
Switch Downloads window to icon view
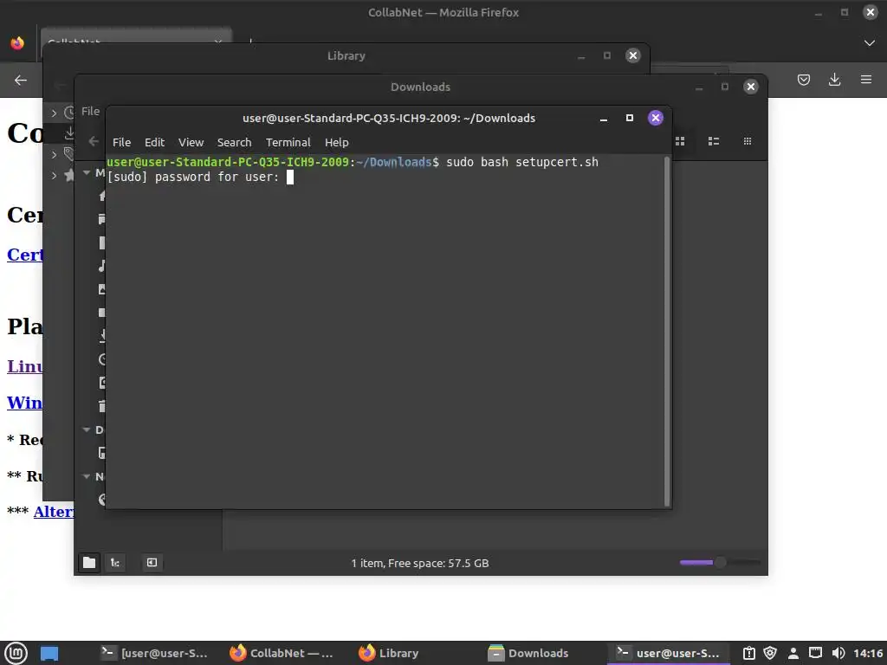[680, 141]
